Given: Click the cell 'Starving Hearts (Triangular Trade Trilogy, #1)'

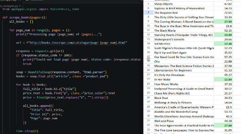Looking at the screenshot, I should coord(184,35).
